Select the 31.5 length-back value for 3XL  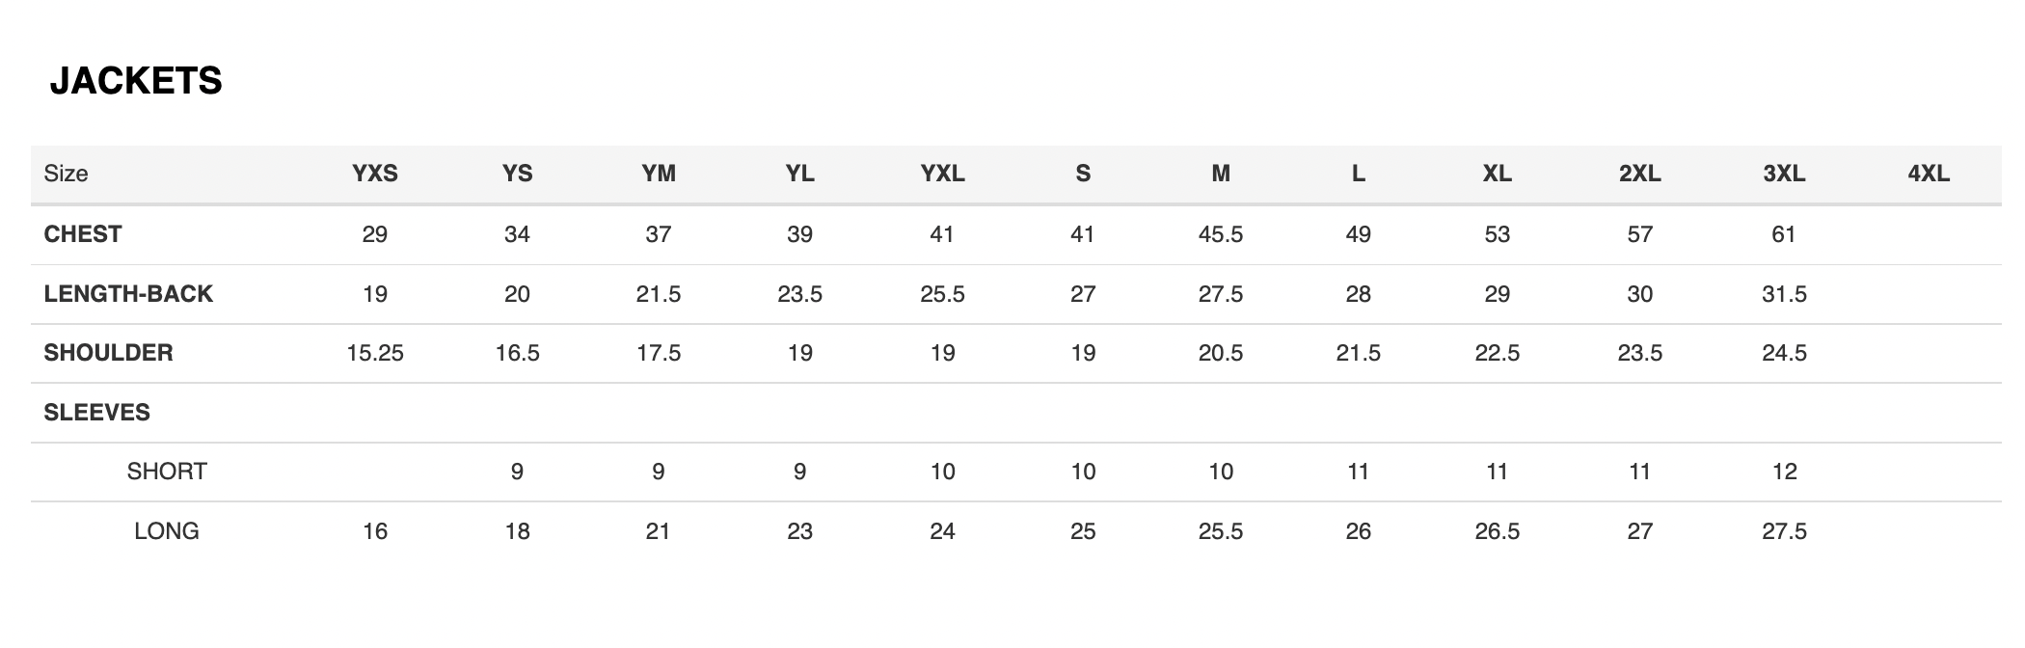(1784, 294)
